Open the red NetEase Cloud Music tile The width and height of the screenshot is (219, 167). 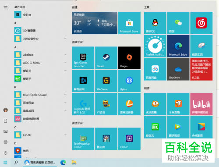201,23
